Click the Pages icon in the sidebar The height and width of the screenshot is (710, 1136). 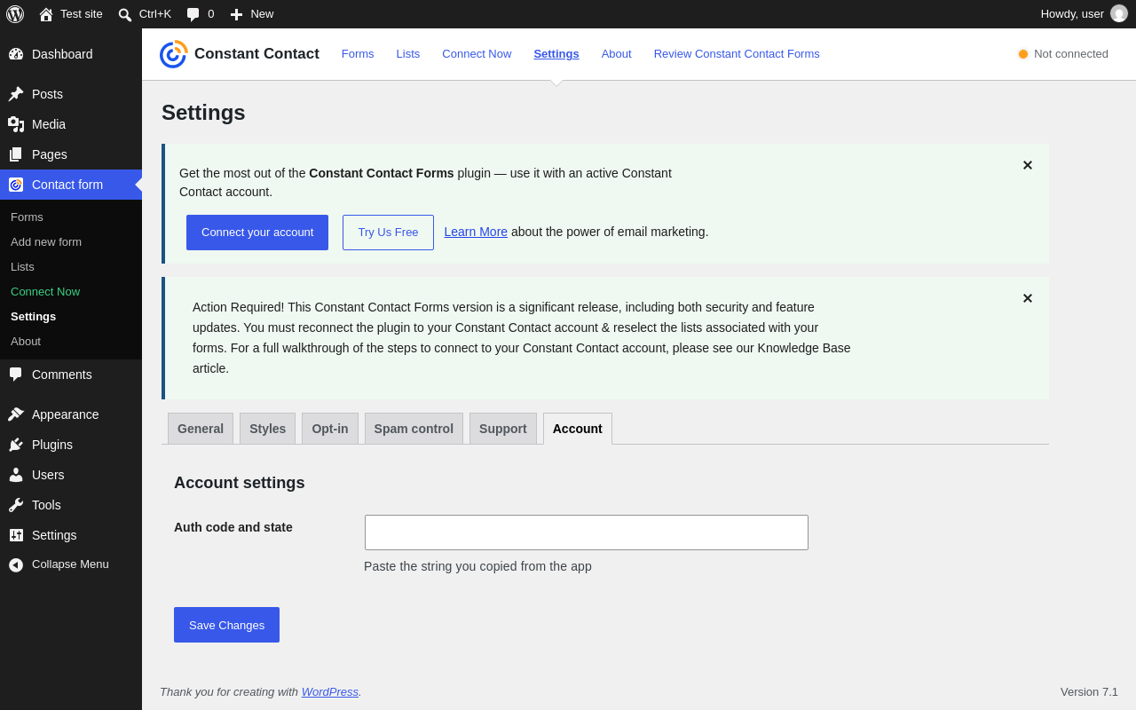point(16,154)
